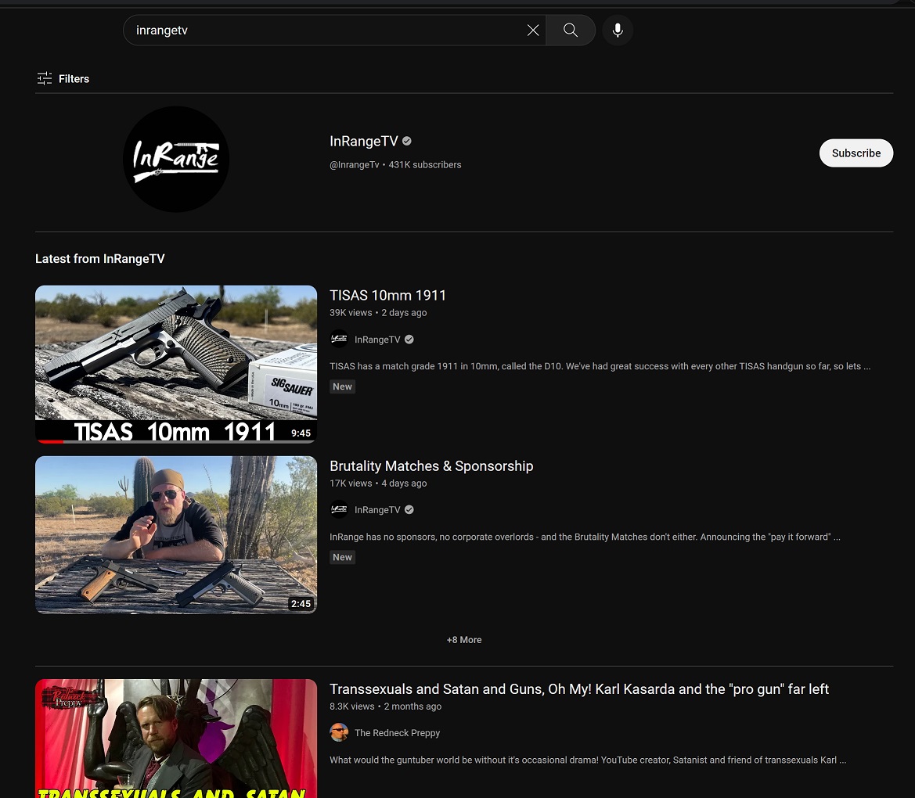Clear the search box with the X icon
915x798 pixels.
pyautogui.click(x=533, y=31)
